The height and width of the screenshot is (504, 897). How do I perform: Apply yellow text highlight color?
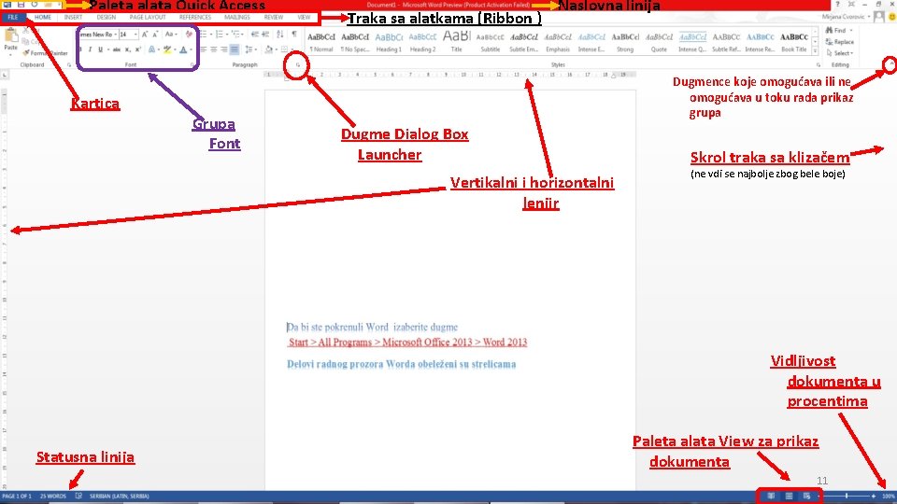pyautogui.click(x=167, y=49)
